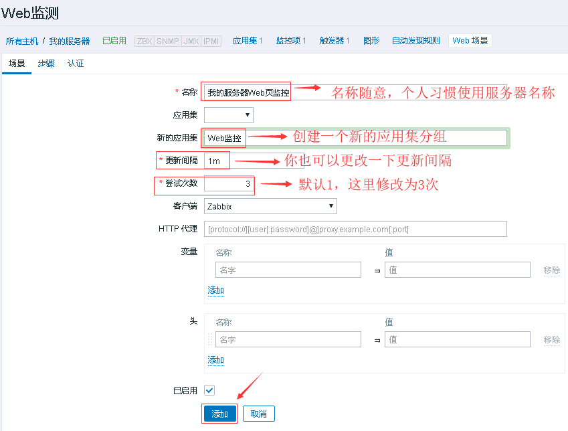Click the IPMI availability indicator
Image resolution: width=568 pixels, height=431 pixels.
tap(211, 41)
